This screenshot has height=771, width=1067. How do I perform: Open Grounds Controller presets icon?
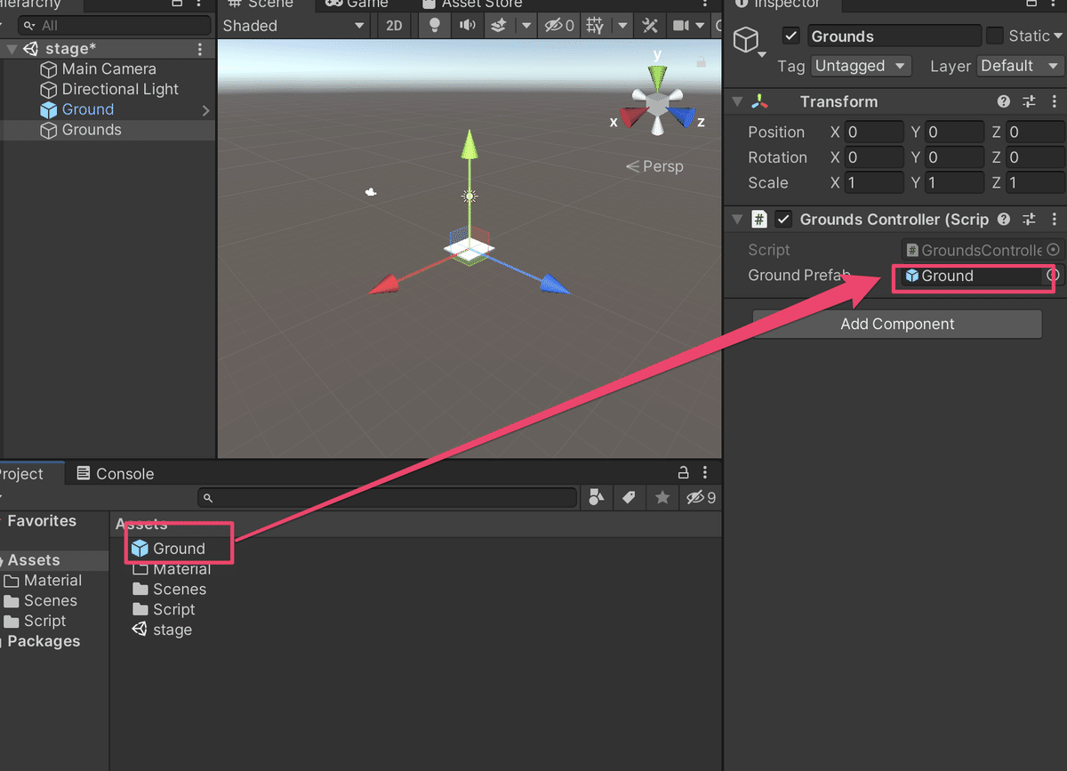1030,219
